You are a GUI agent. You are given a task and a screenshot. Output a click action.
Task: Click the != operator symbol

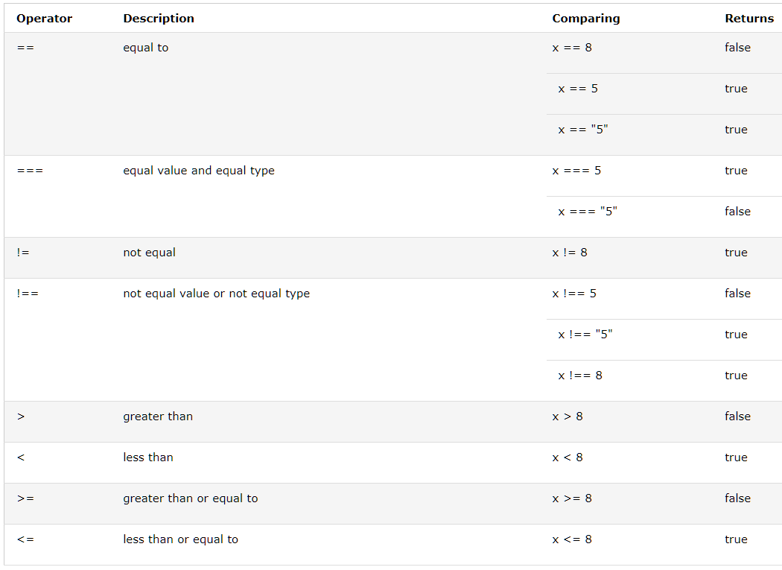[x=23, y=253]
